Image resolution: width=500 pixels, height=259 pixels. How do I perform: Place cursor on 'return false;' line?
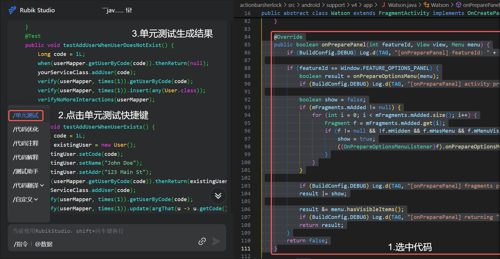(x=307, y=241)
